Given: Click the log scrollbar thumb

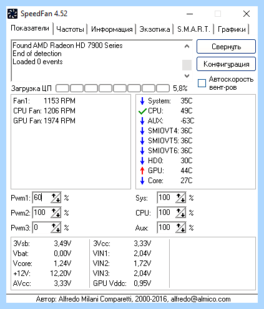Looking at the screenshot, I should (x=187, y=65).
